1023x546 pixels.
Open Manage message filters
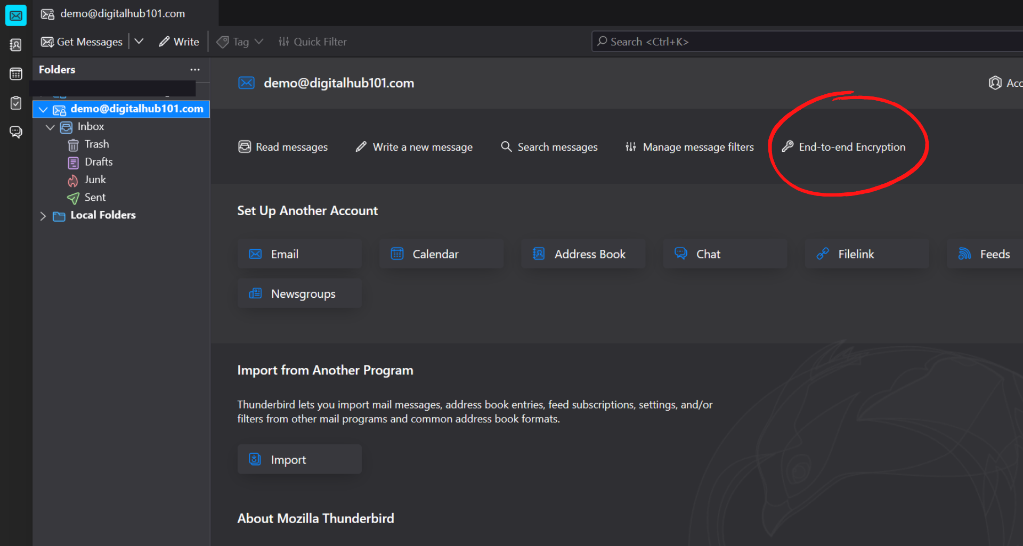coord(689,147)
